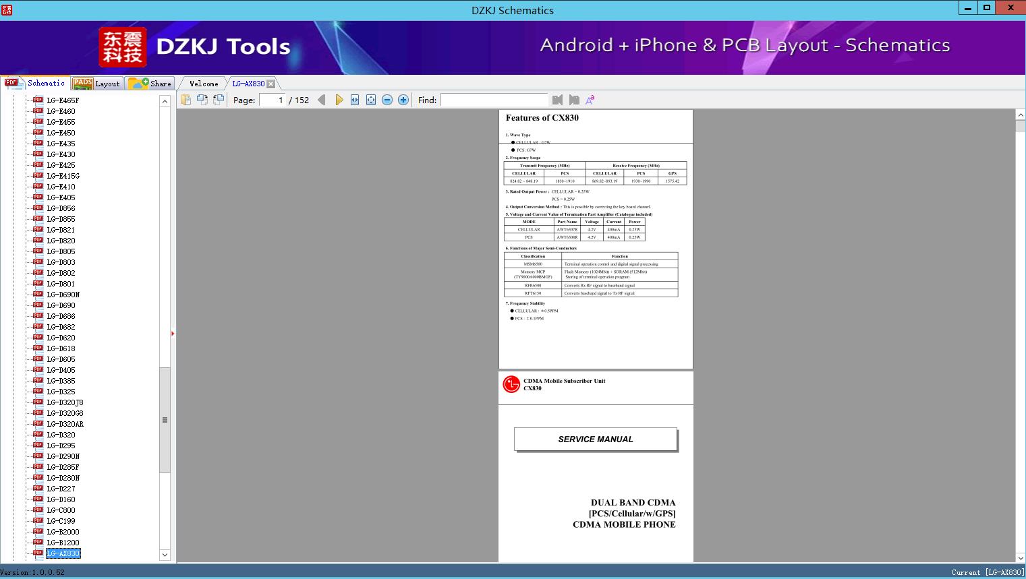Viewport: 1026px width, 579px height.
Task: Open LG-E405 schematic
Action: [61, 197]
